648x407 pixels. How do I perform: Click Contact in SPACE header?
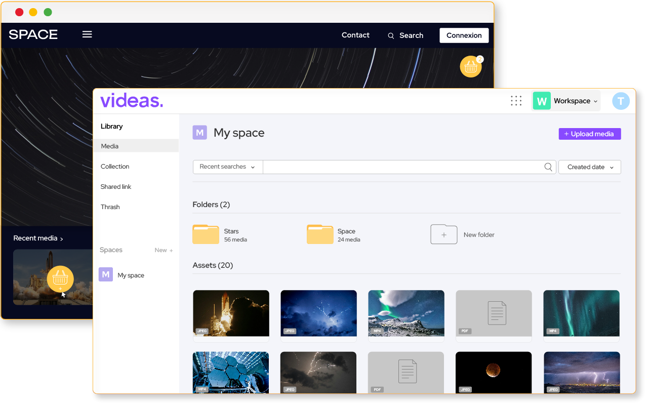click(x=355, y=35)
